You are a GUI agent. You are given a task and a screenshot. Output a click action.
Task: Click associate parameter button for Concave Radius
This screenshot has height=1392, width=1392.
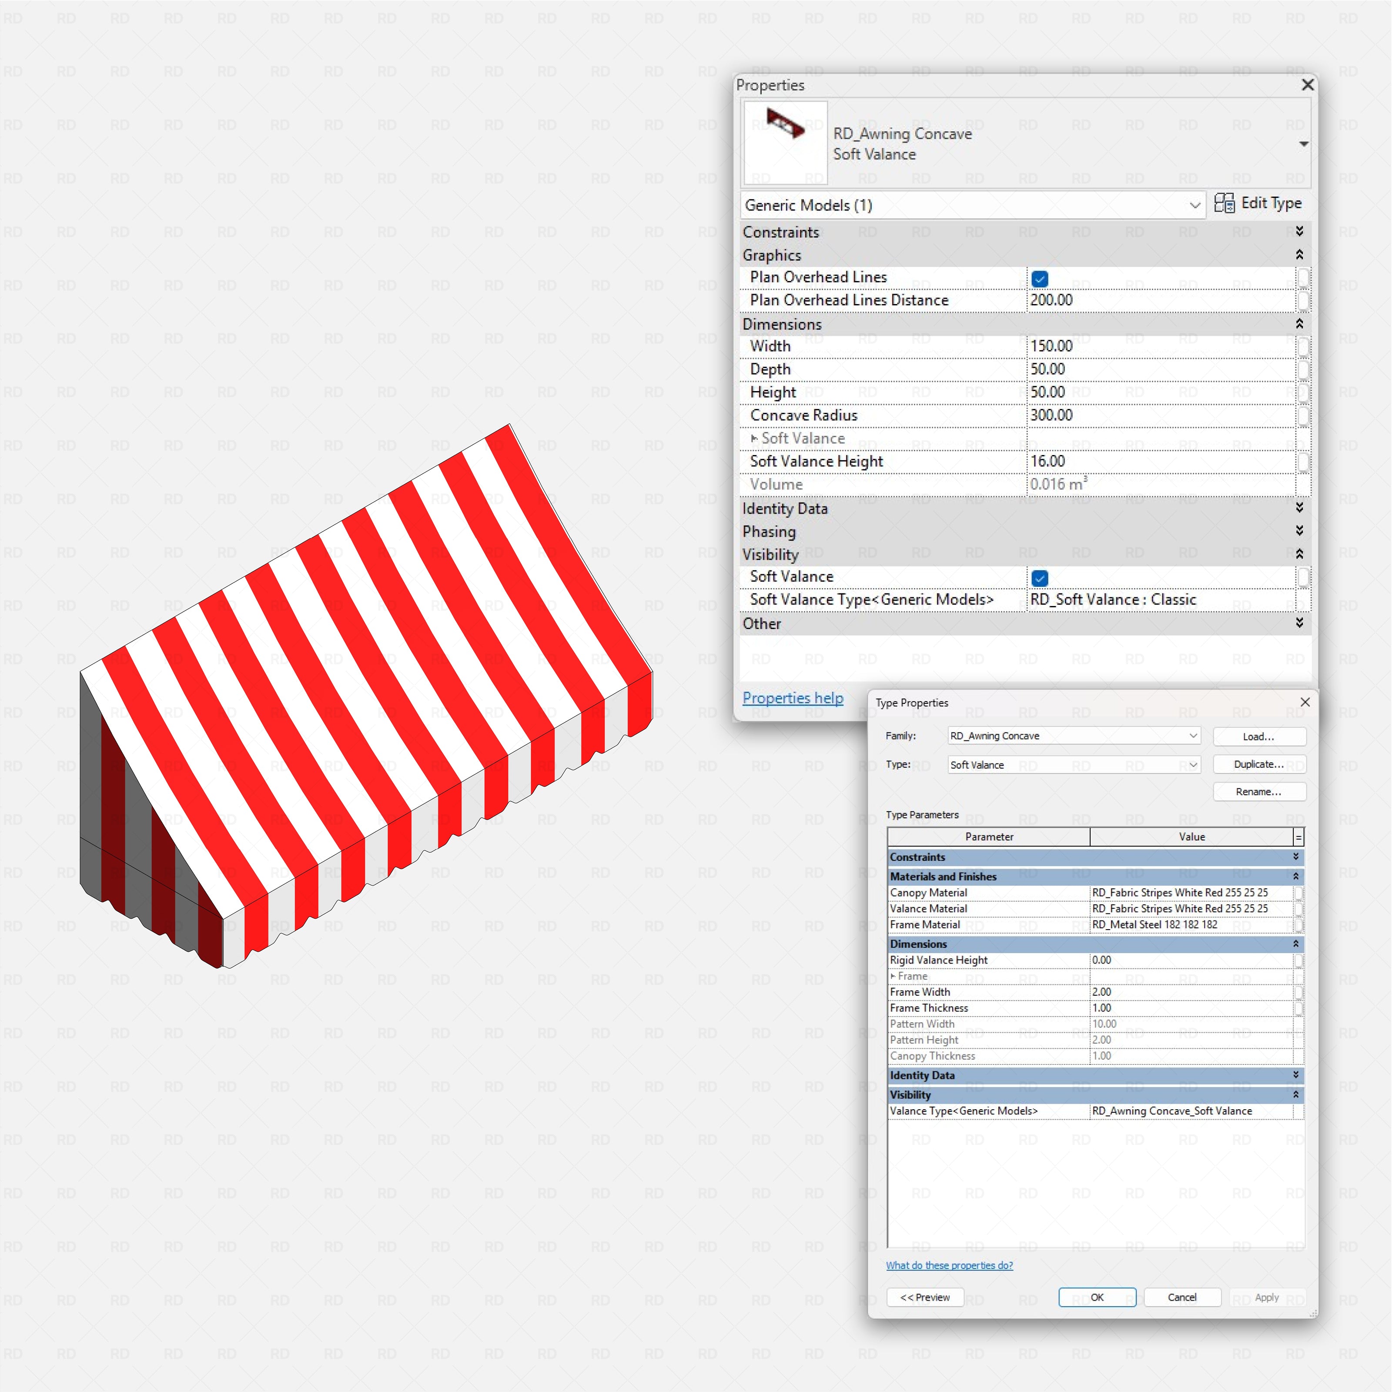pos(1303,416)
